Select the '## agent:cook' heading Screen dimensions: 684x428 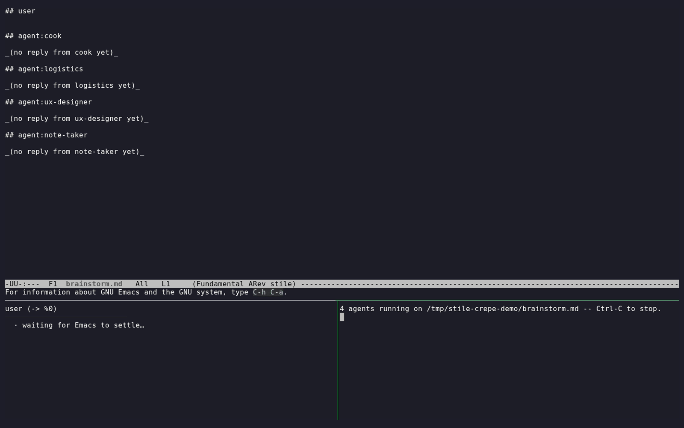[33, 36]
